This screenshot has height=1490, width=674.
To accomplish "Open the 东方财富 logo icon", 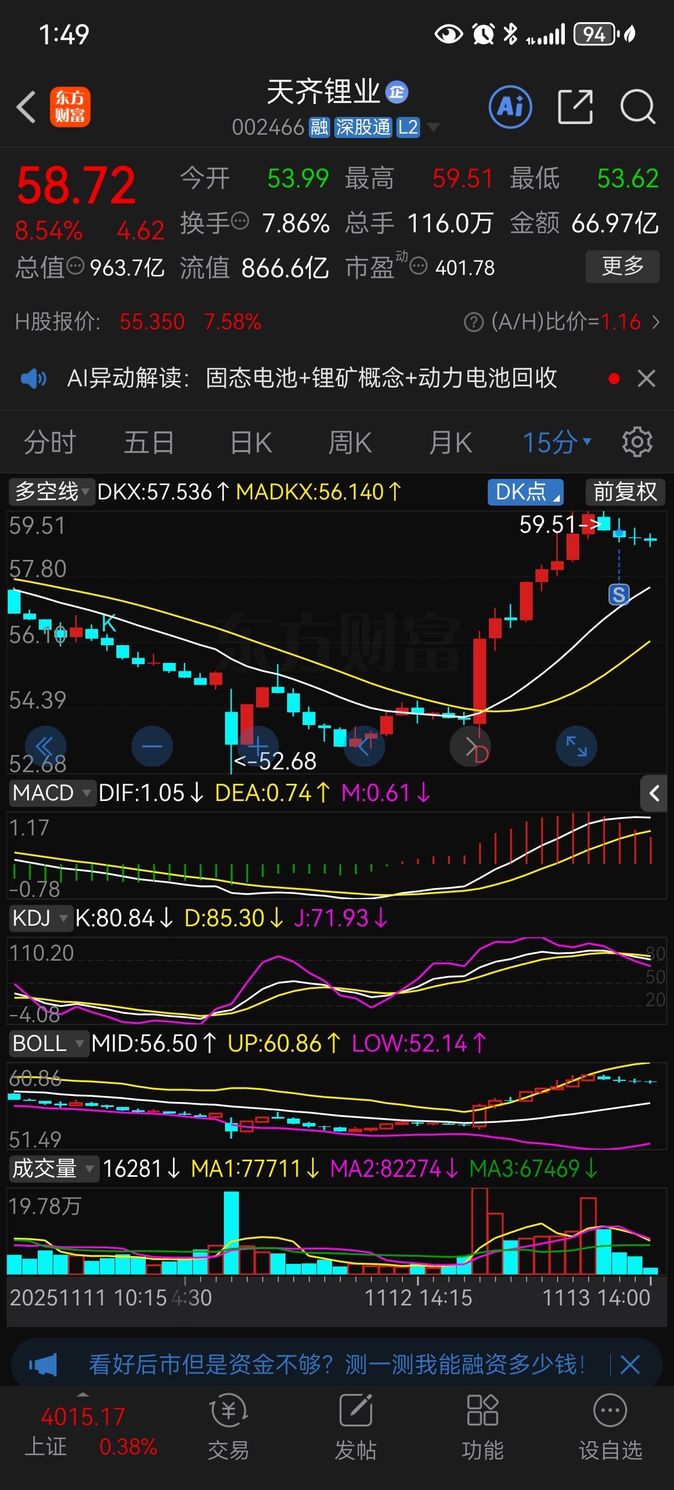I will 70,107.
